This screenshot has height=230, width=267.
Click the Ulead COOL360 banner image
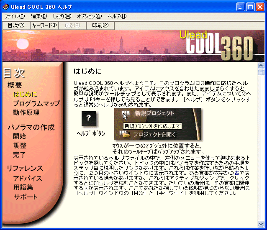click(x=133, y=46)
